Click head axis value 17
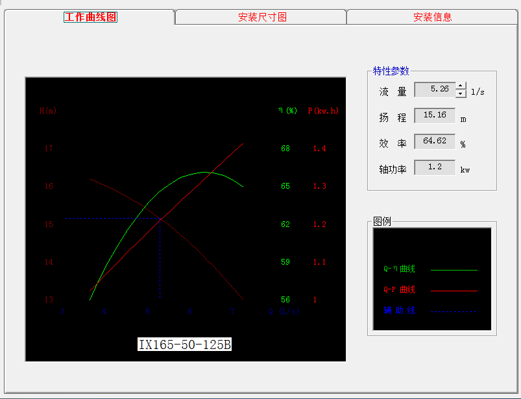 pyautogui.click(x=49, y=149)
